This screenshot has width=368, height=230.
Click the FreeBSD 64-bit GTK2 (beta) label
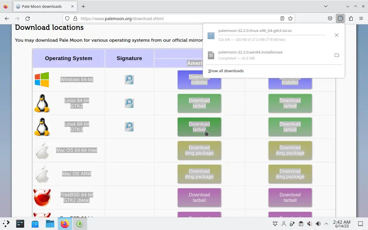point(77,198)
